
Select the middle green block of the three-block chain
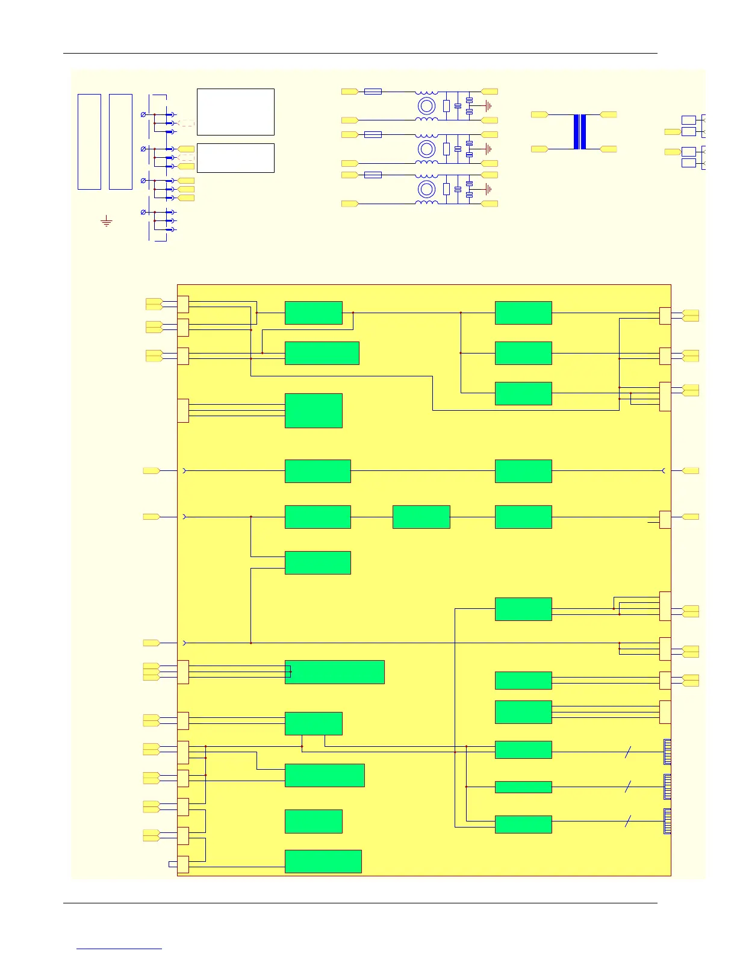[421, 517]
